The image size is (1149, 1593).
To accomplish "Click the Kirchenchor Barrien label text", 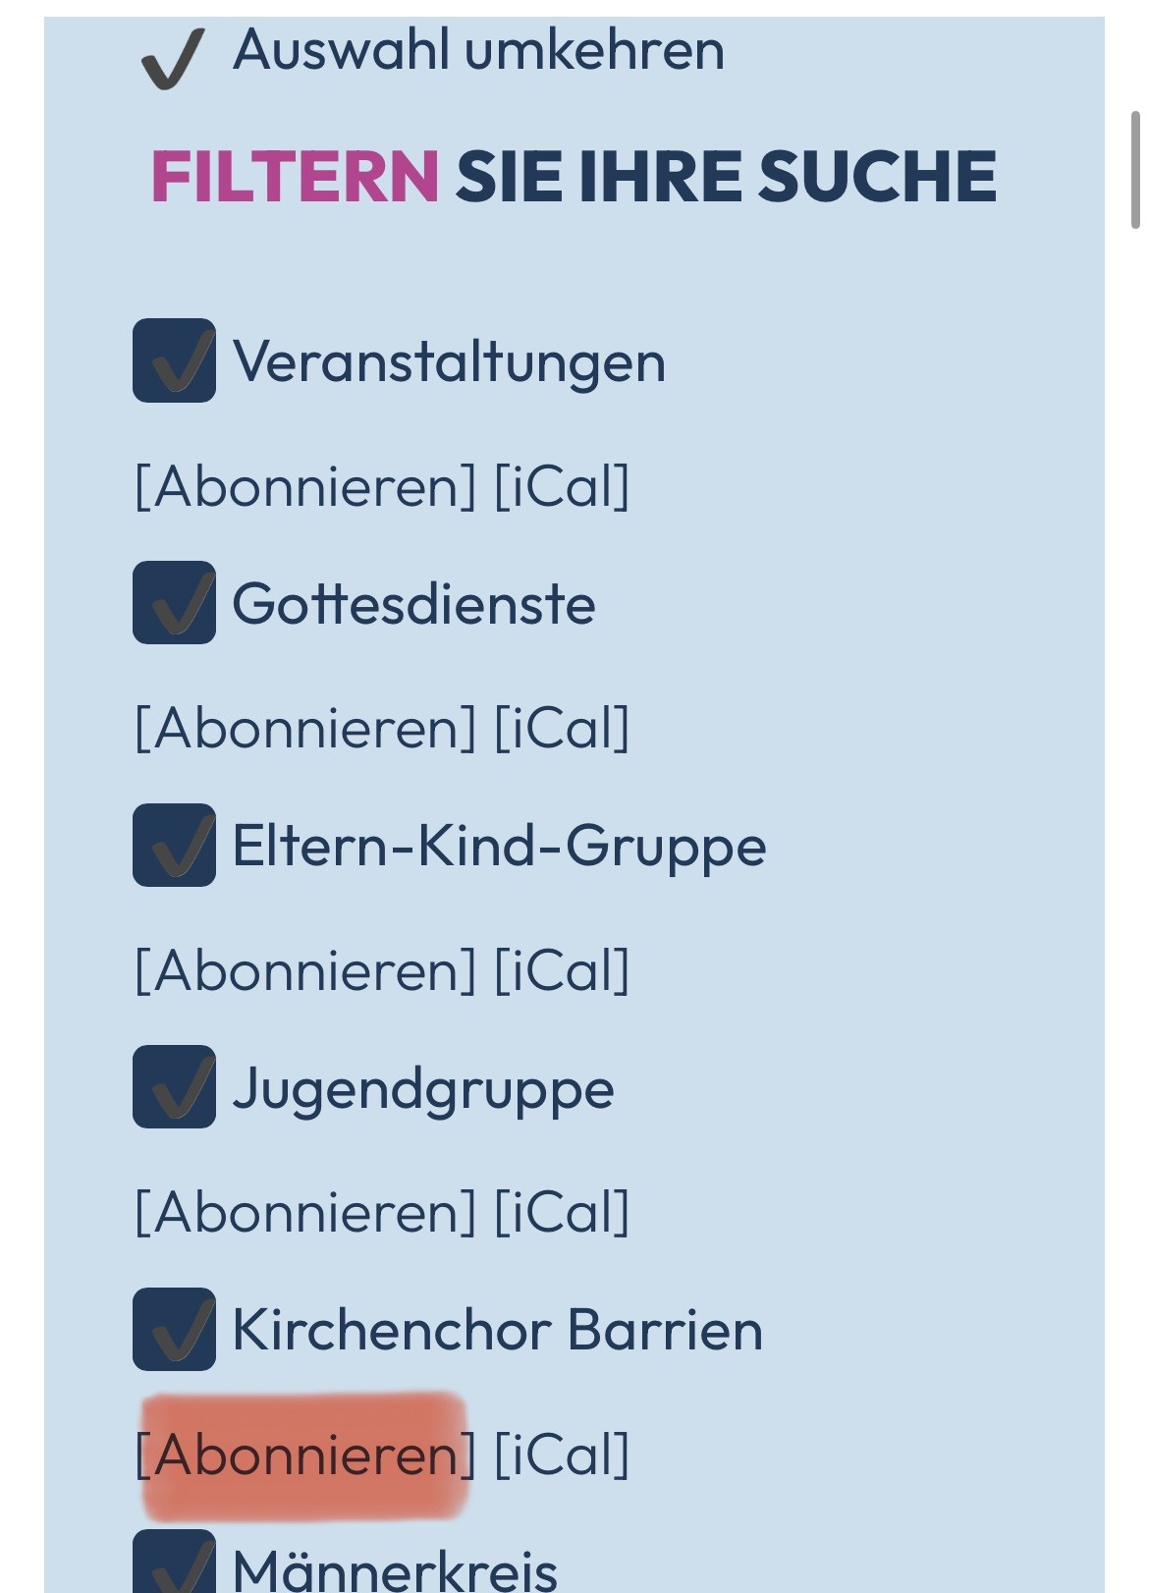I will (497, 1331).
